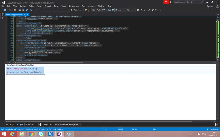
Task: Toggle the visual aids outline button
Action: click(109, 10)
